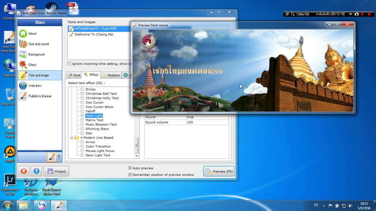Take a snapshot with recorder camera icon

coord(356,14)
